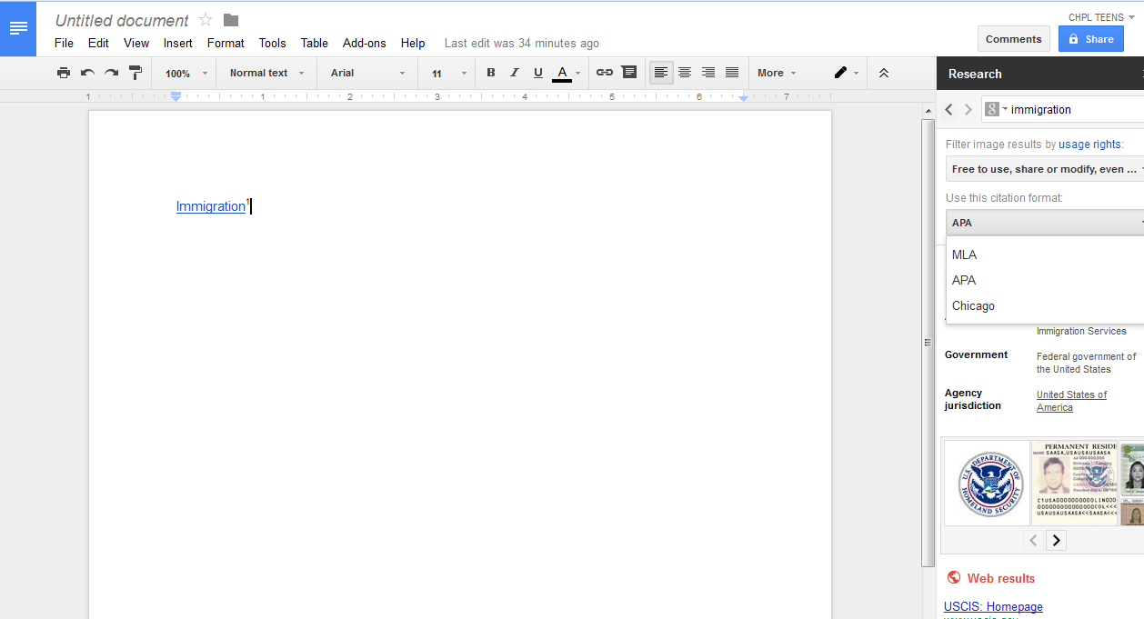This screenshot has width=1144, height=619.
Task: Click the right indent ruler marker
Action: pos(744,97)
